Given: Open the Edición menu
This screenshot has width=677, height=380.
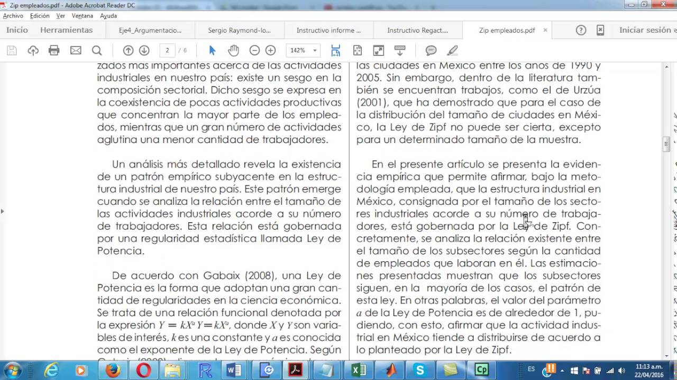Looking at the screenshot, I should click(40, 16).
